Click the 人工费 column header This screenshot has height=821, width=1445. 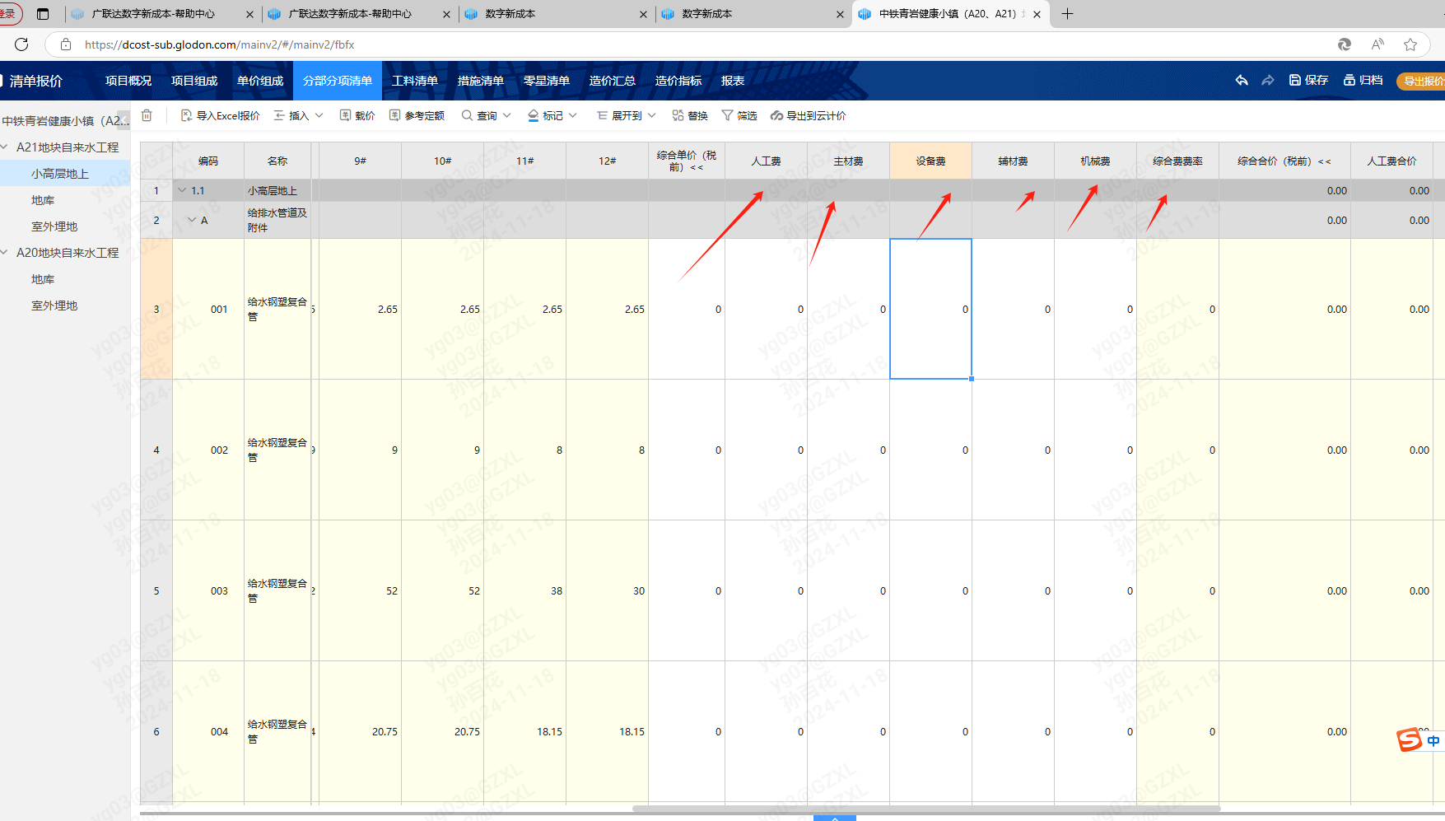(x=766, y=161)
